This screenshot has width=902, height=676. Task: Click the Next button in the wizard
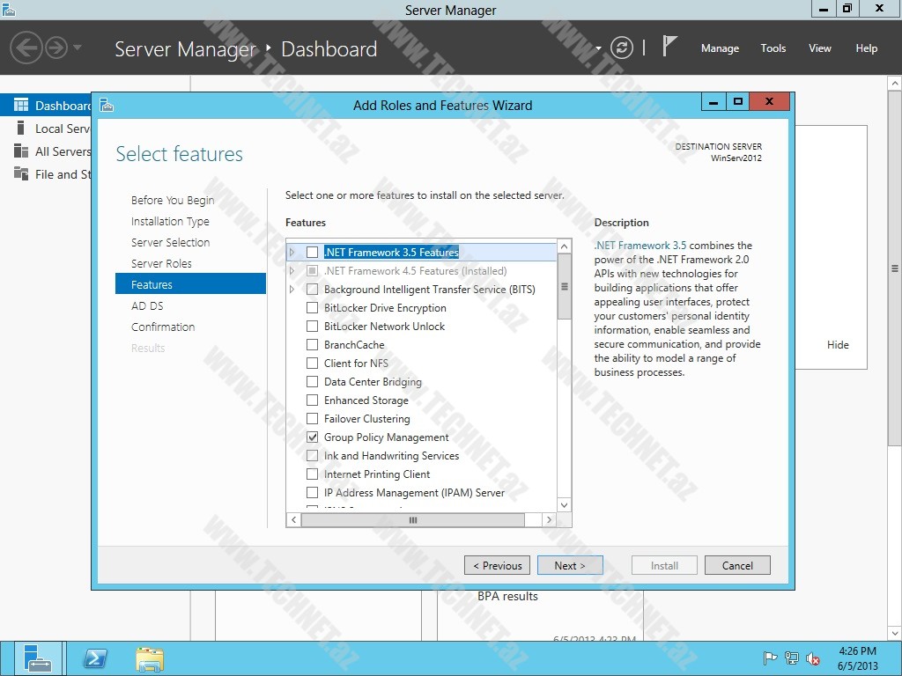[x=570, y=564]
